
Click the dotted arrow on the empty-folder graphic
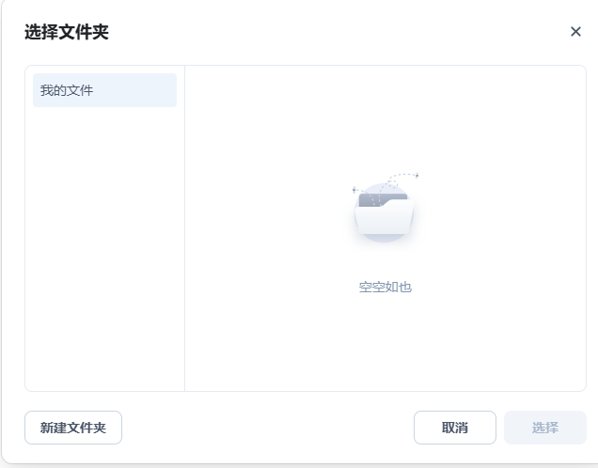(x=402, y=176)
